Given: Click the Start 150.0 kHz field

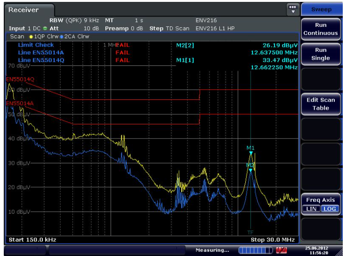Looking at the screenshot, I should (x=32, y=240).
